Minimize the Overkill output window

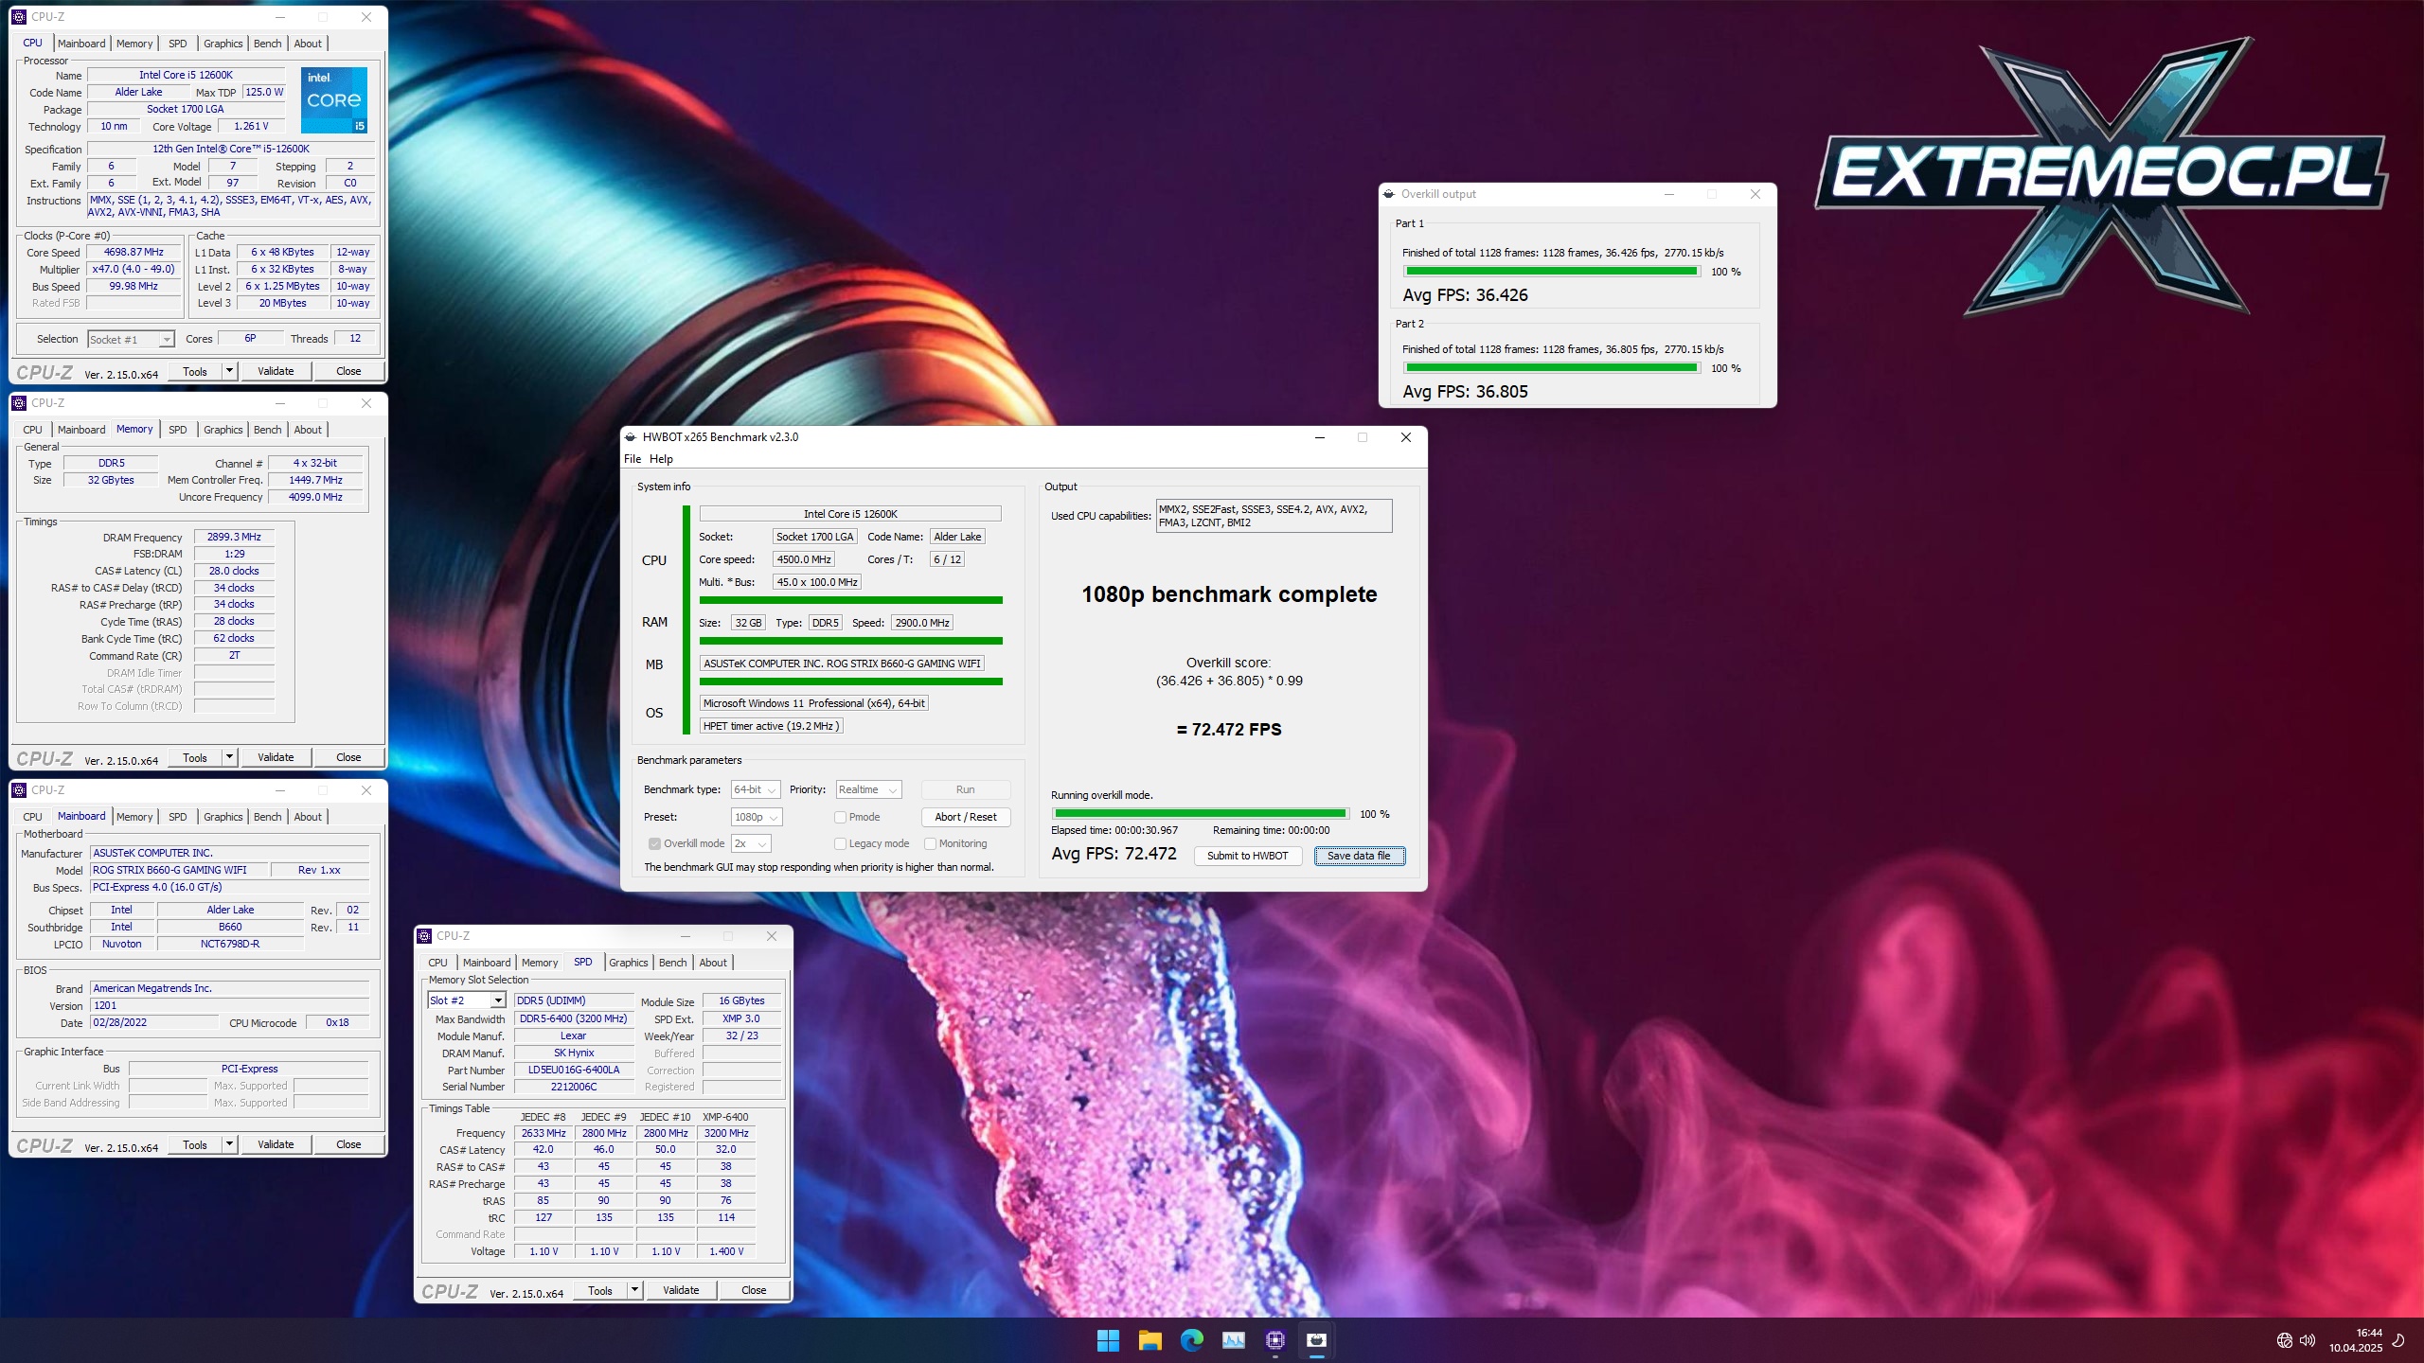pyautogui.click(x=1669, y=194)
